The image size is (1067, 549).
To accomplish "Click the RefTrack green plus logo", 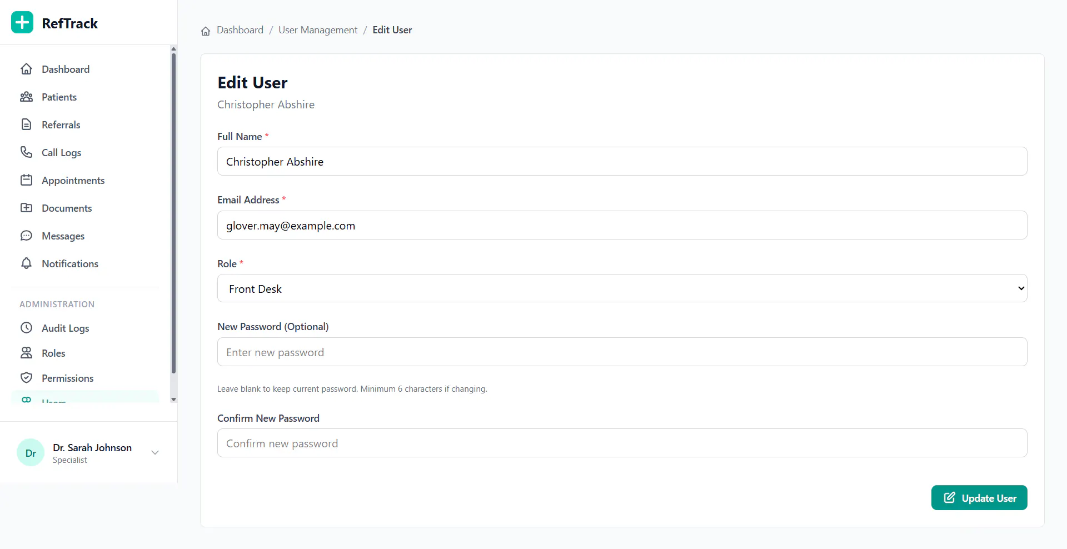I will pos(22,22).
